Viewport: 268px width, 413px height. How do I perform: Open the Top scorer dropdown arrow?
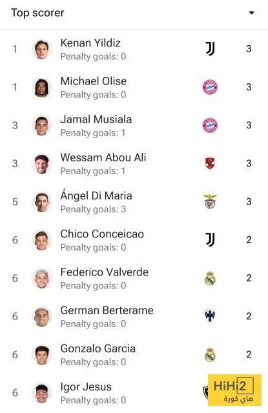coord(251,13)
